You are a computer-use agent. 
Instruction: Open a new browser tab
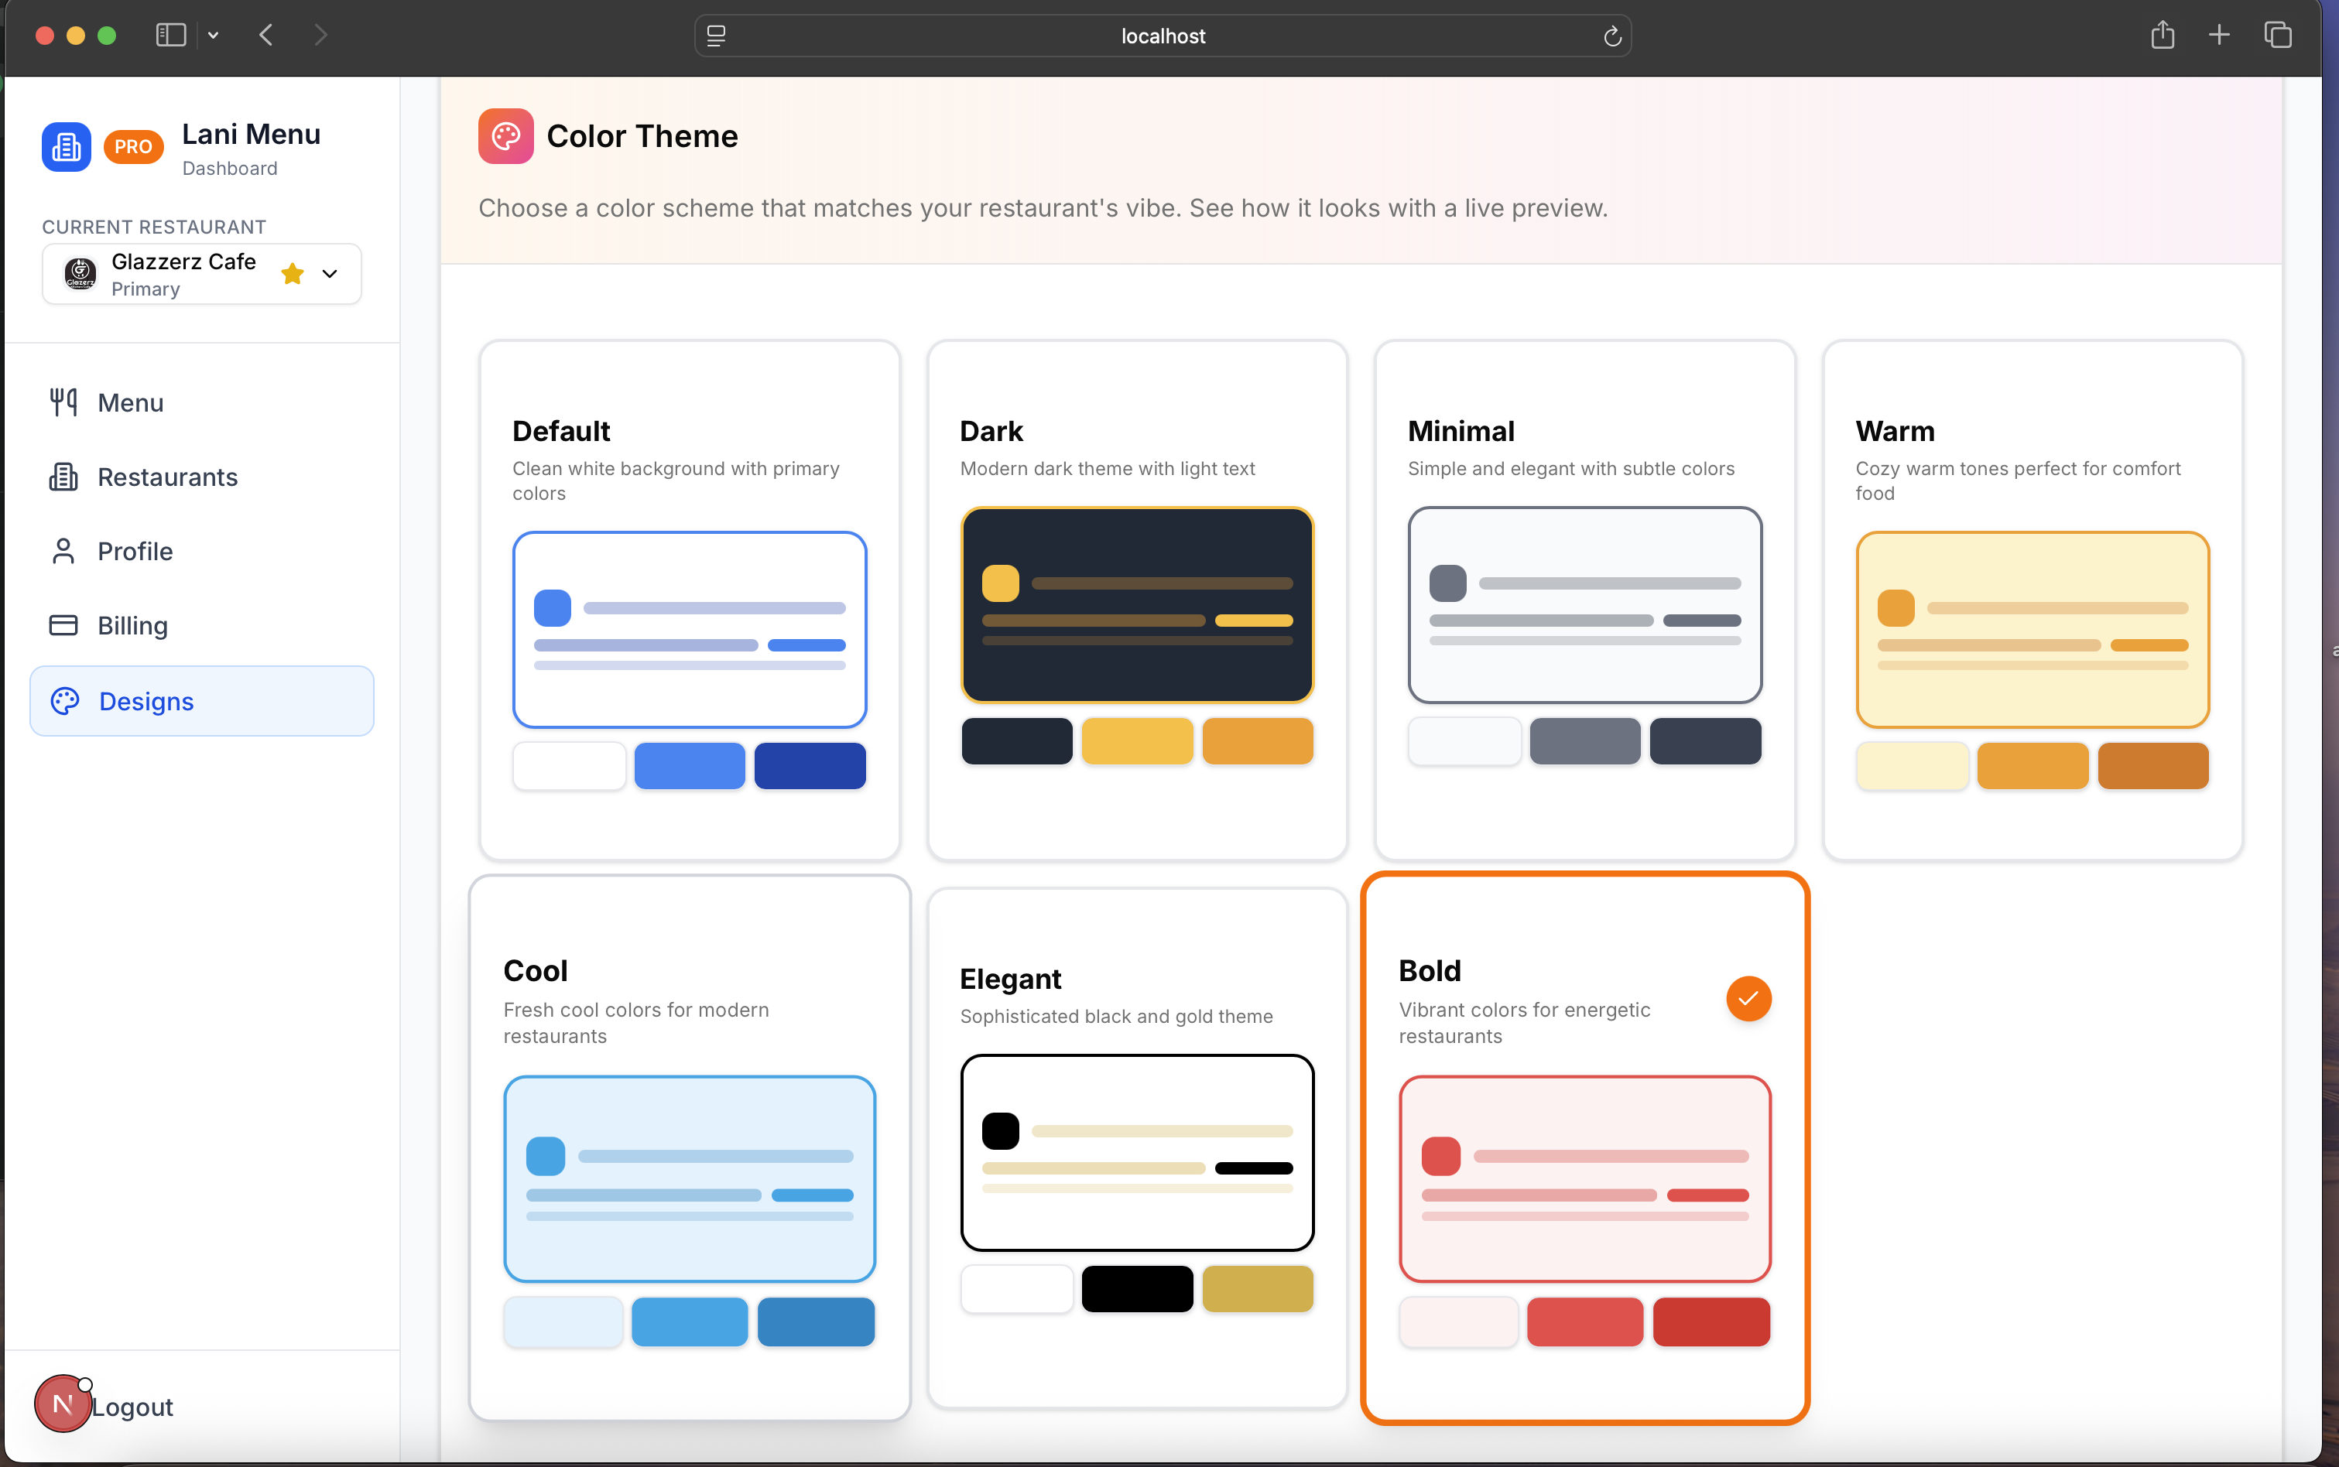pyautogui.click(x=2219, y=35)
